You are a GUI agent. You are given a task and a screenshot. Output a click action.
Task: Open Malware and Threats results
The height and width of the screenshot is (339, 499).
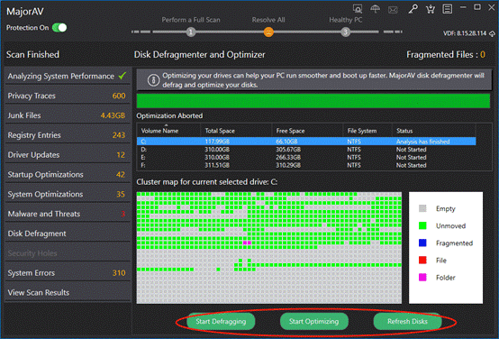pyautogui.click(x=68, y=214)
